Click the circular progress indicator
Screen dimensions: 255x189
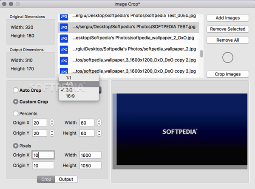click(228, 57)
